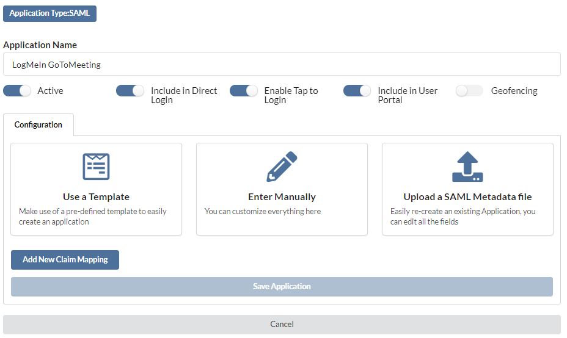Disable Include in Direct Login toggle
The height and width of the screenshot is (338, 567).
pyautogui.click(x=130, y=91)
